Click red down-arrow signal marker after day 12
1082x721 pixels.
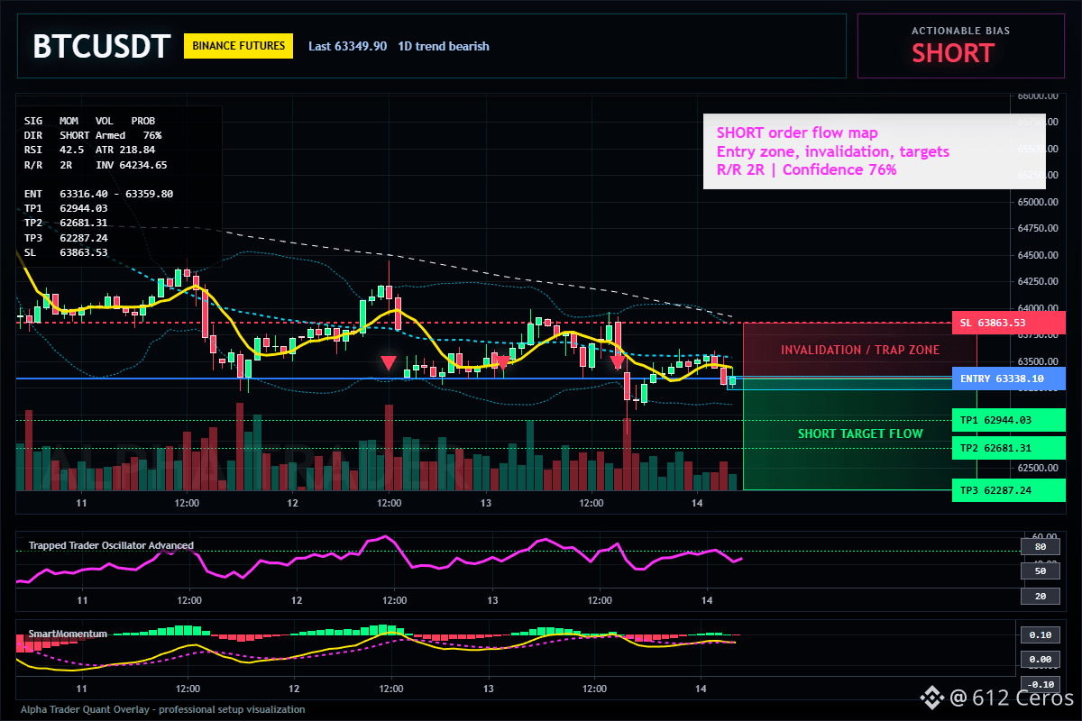pos(388,363)
